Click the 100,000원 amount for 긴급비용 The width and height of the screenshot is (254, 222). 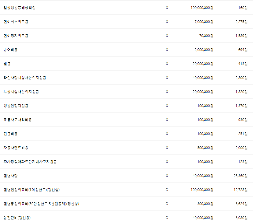205,134
